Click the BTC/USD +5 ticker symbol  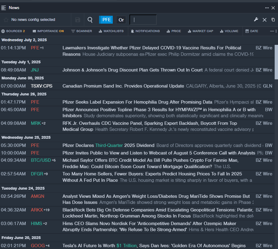pyautogui.click(x=43, y=160)
